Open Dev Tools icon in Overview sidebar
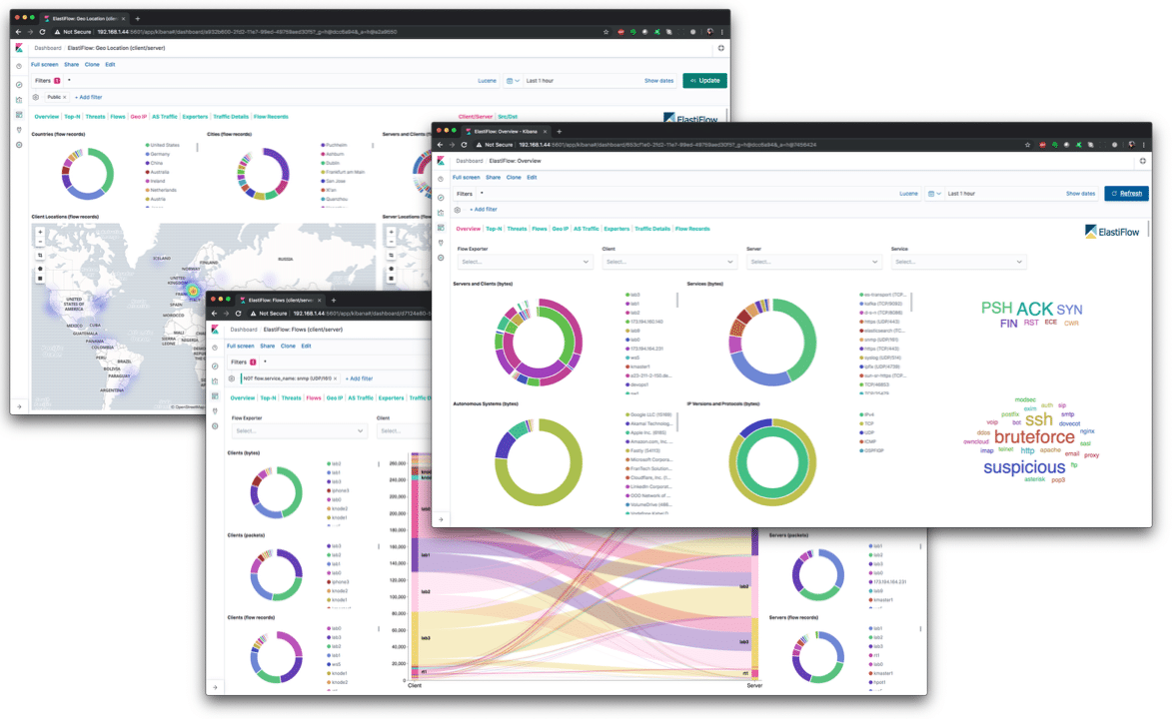Image resolution: width=1172 pixels, height=719 pixels. click(441, 243)
